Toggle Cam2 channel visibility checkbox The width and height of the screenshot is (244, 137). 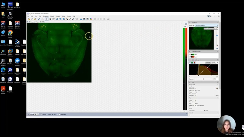click(190, 57)
